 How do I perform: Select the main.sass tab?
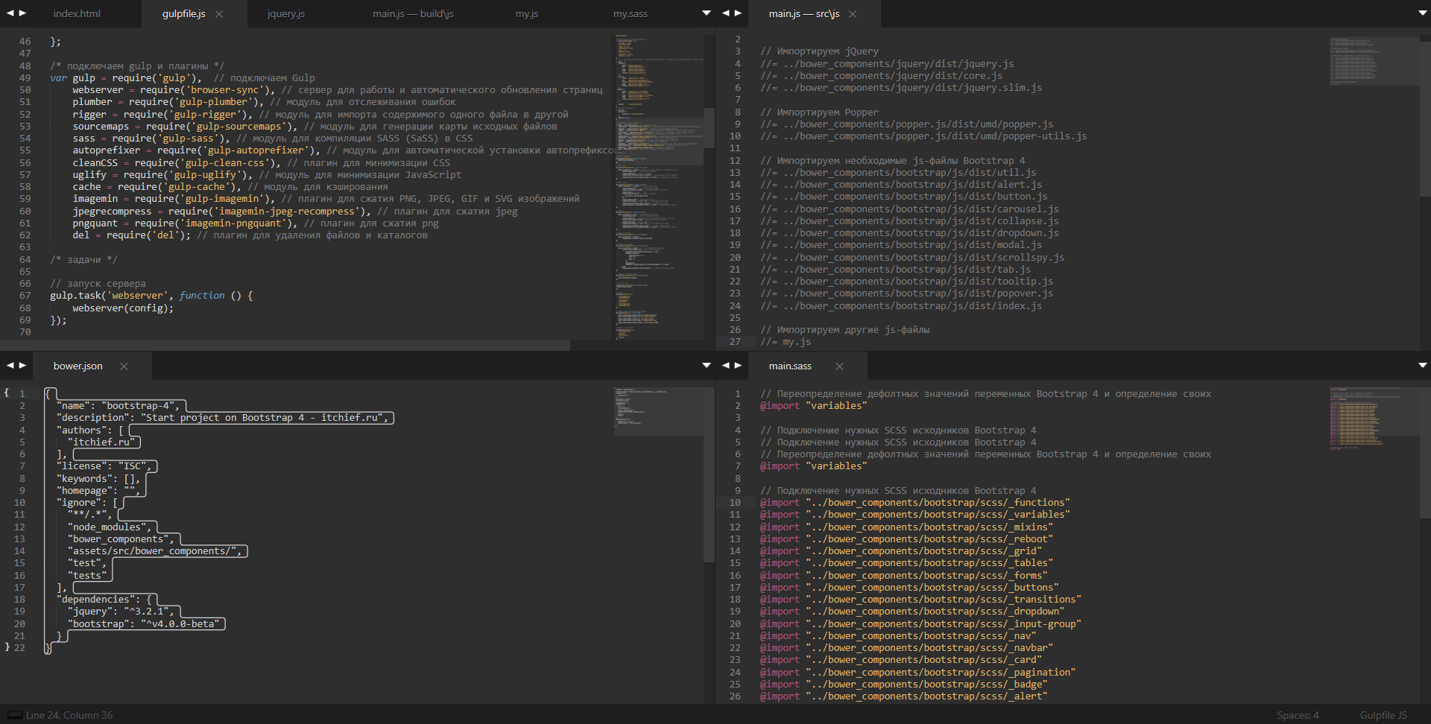pyautogui.click(x=790, y=366)
